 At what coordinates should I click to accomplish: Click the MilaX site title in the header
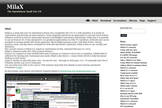coord(15,7)
